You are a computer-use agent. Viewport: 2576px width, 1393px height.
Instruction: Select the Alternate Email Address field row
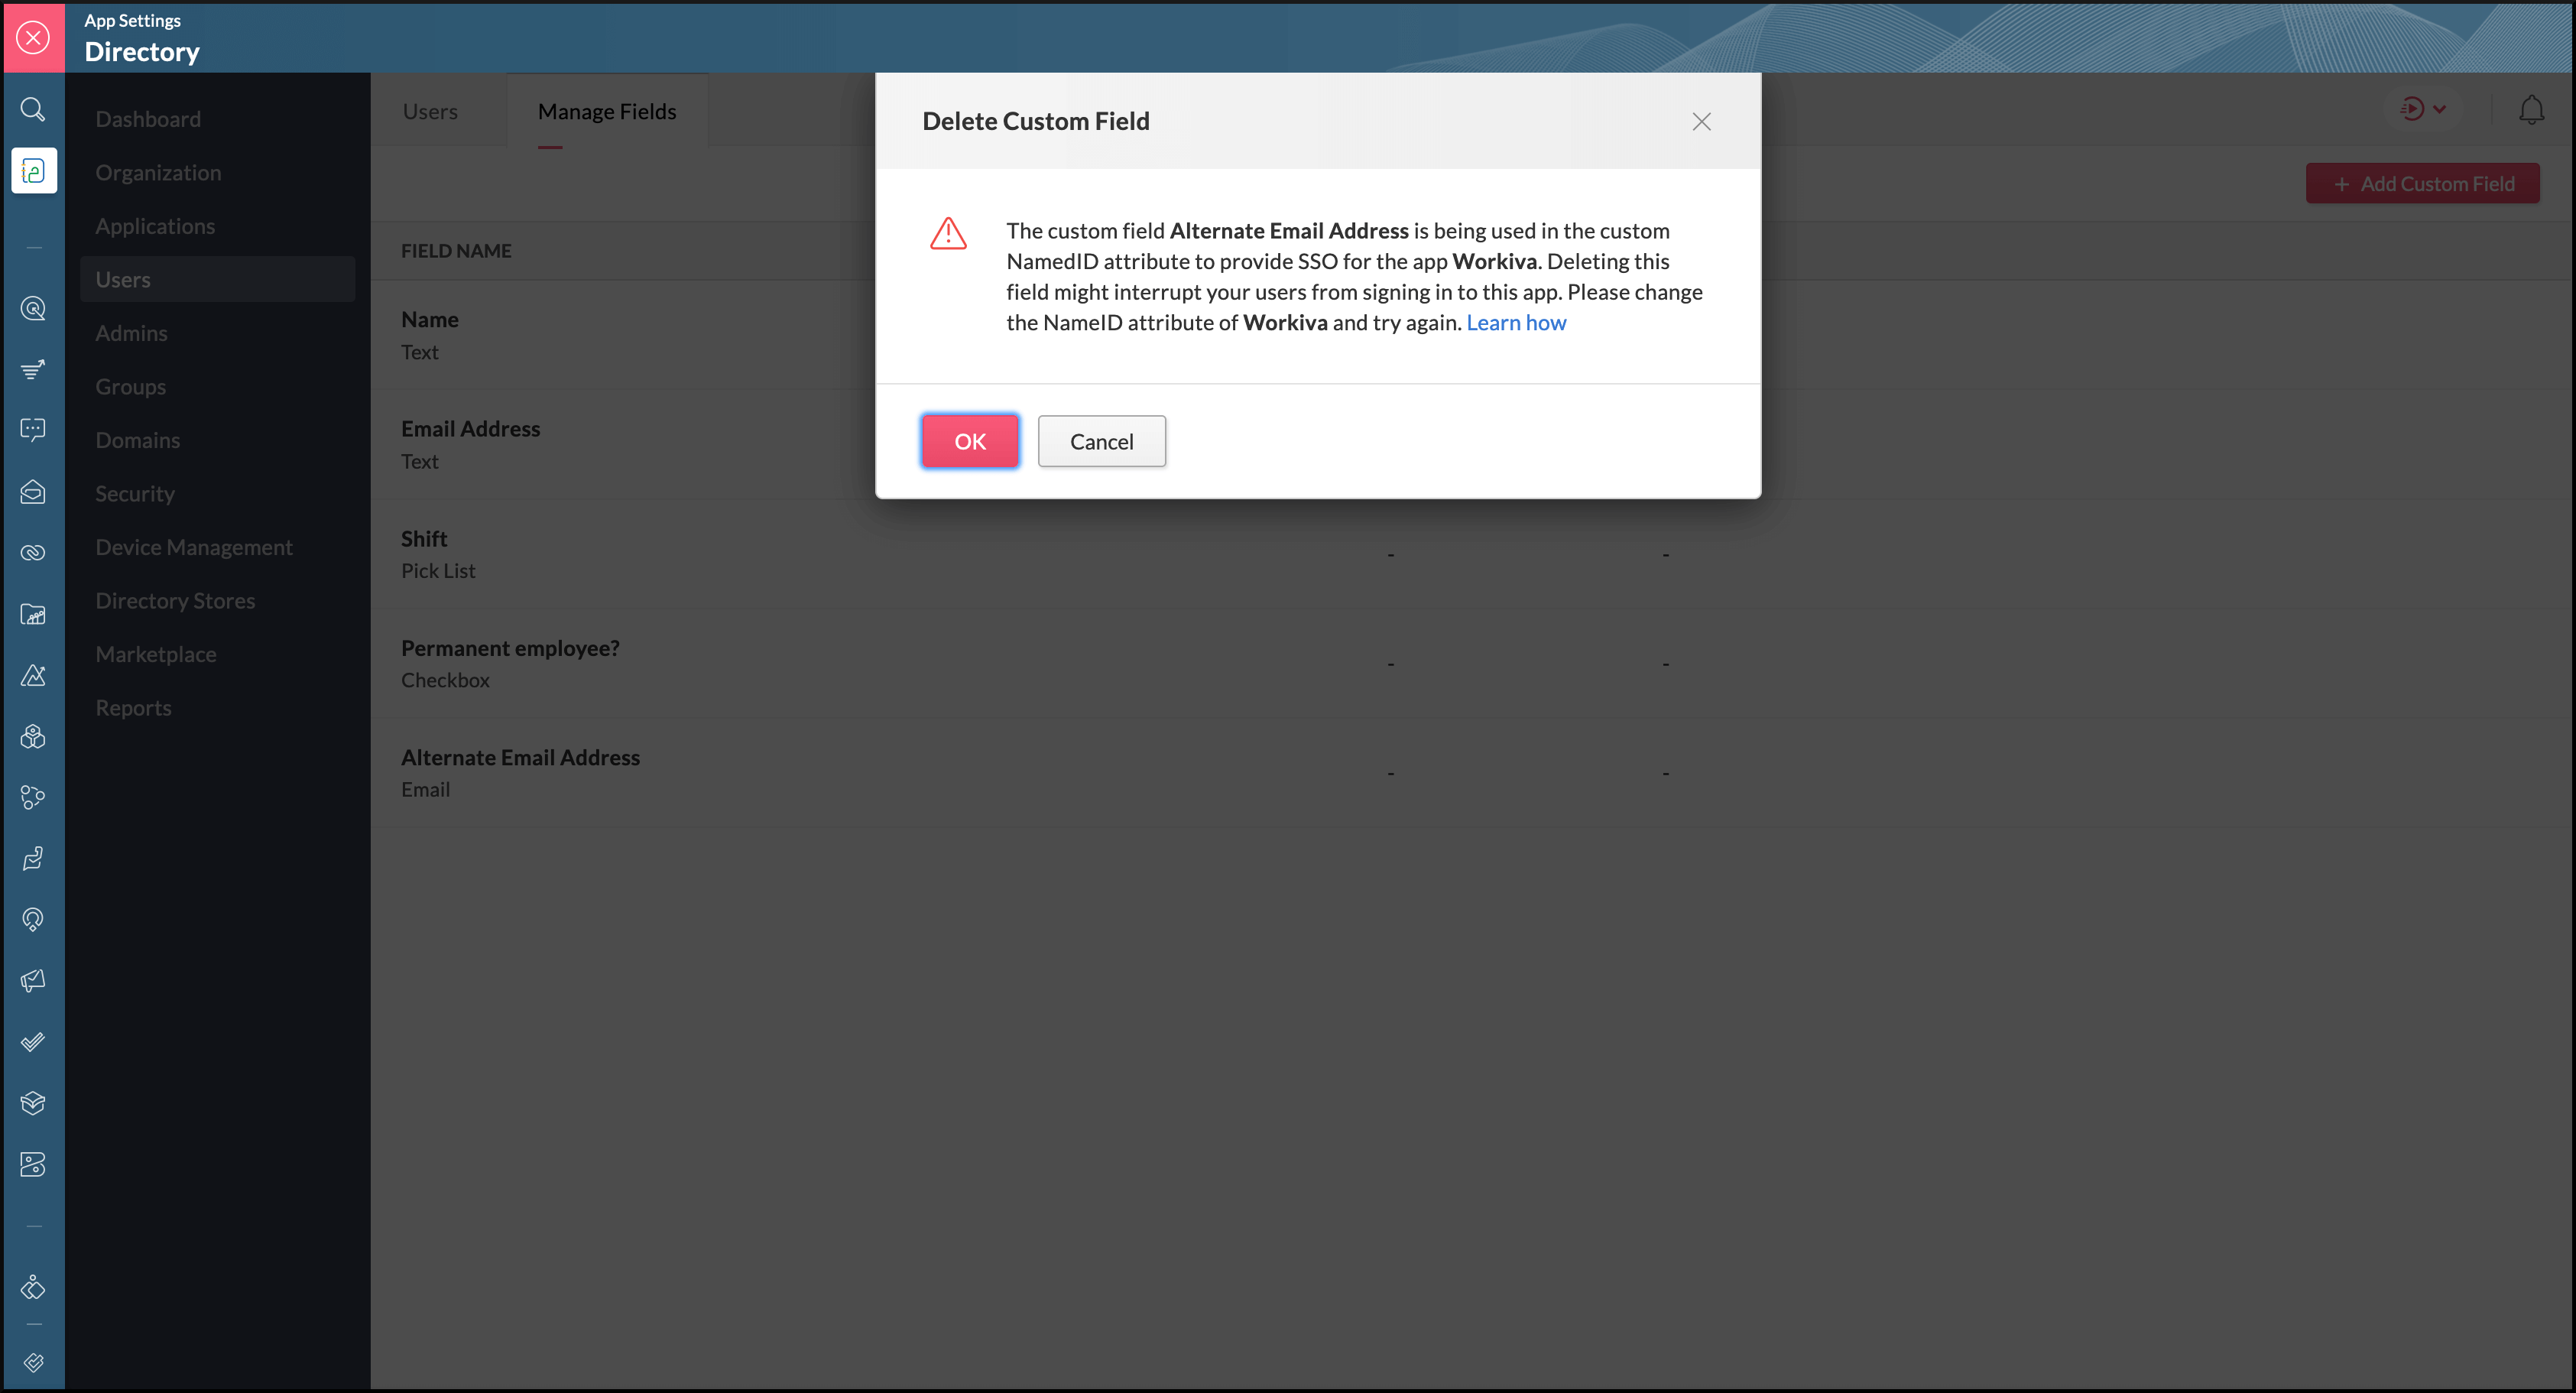pyautogui.click(x=1472, y=773)
